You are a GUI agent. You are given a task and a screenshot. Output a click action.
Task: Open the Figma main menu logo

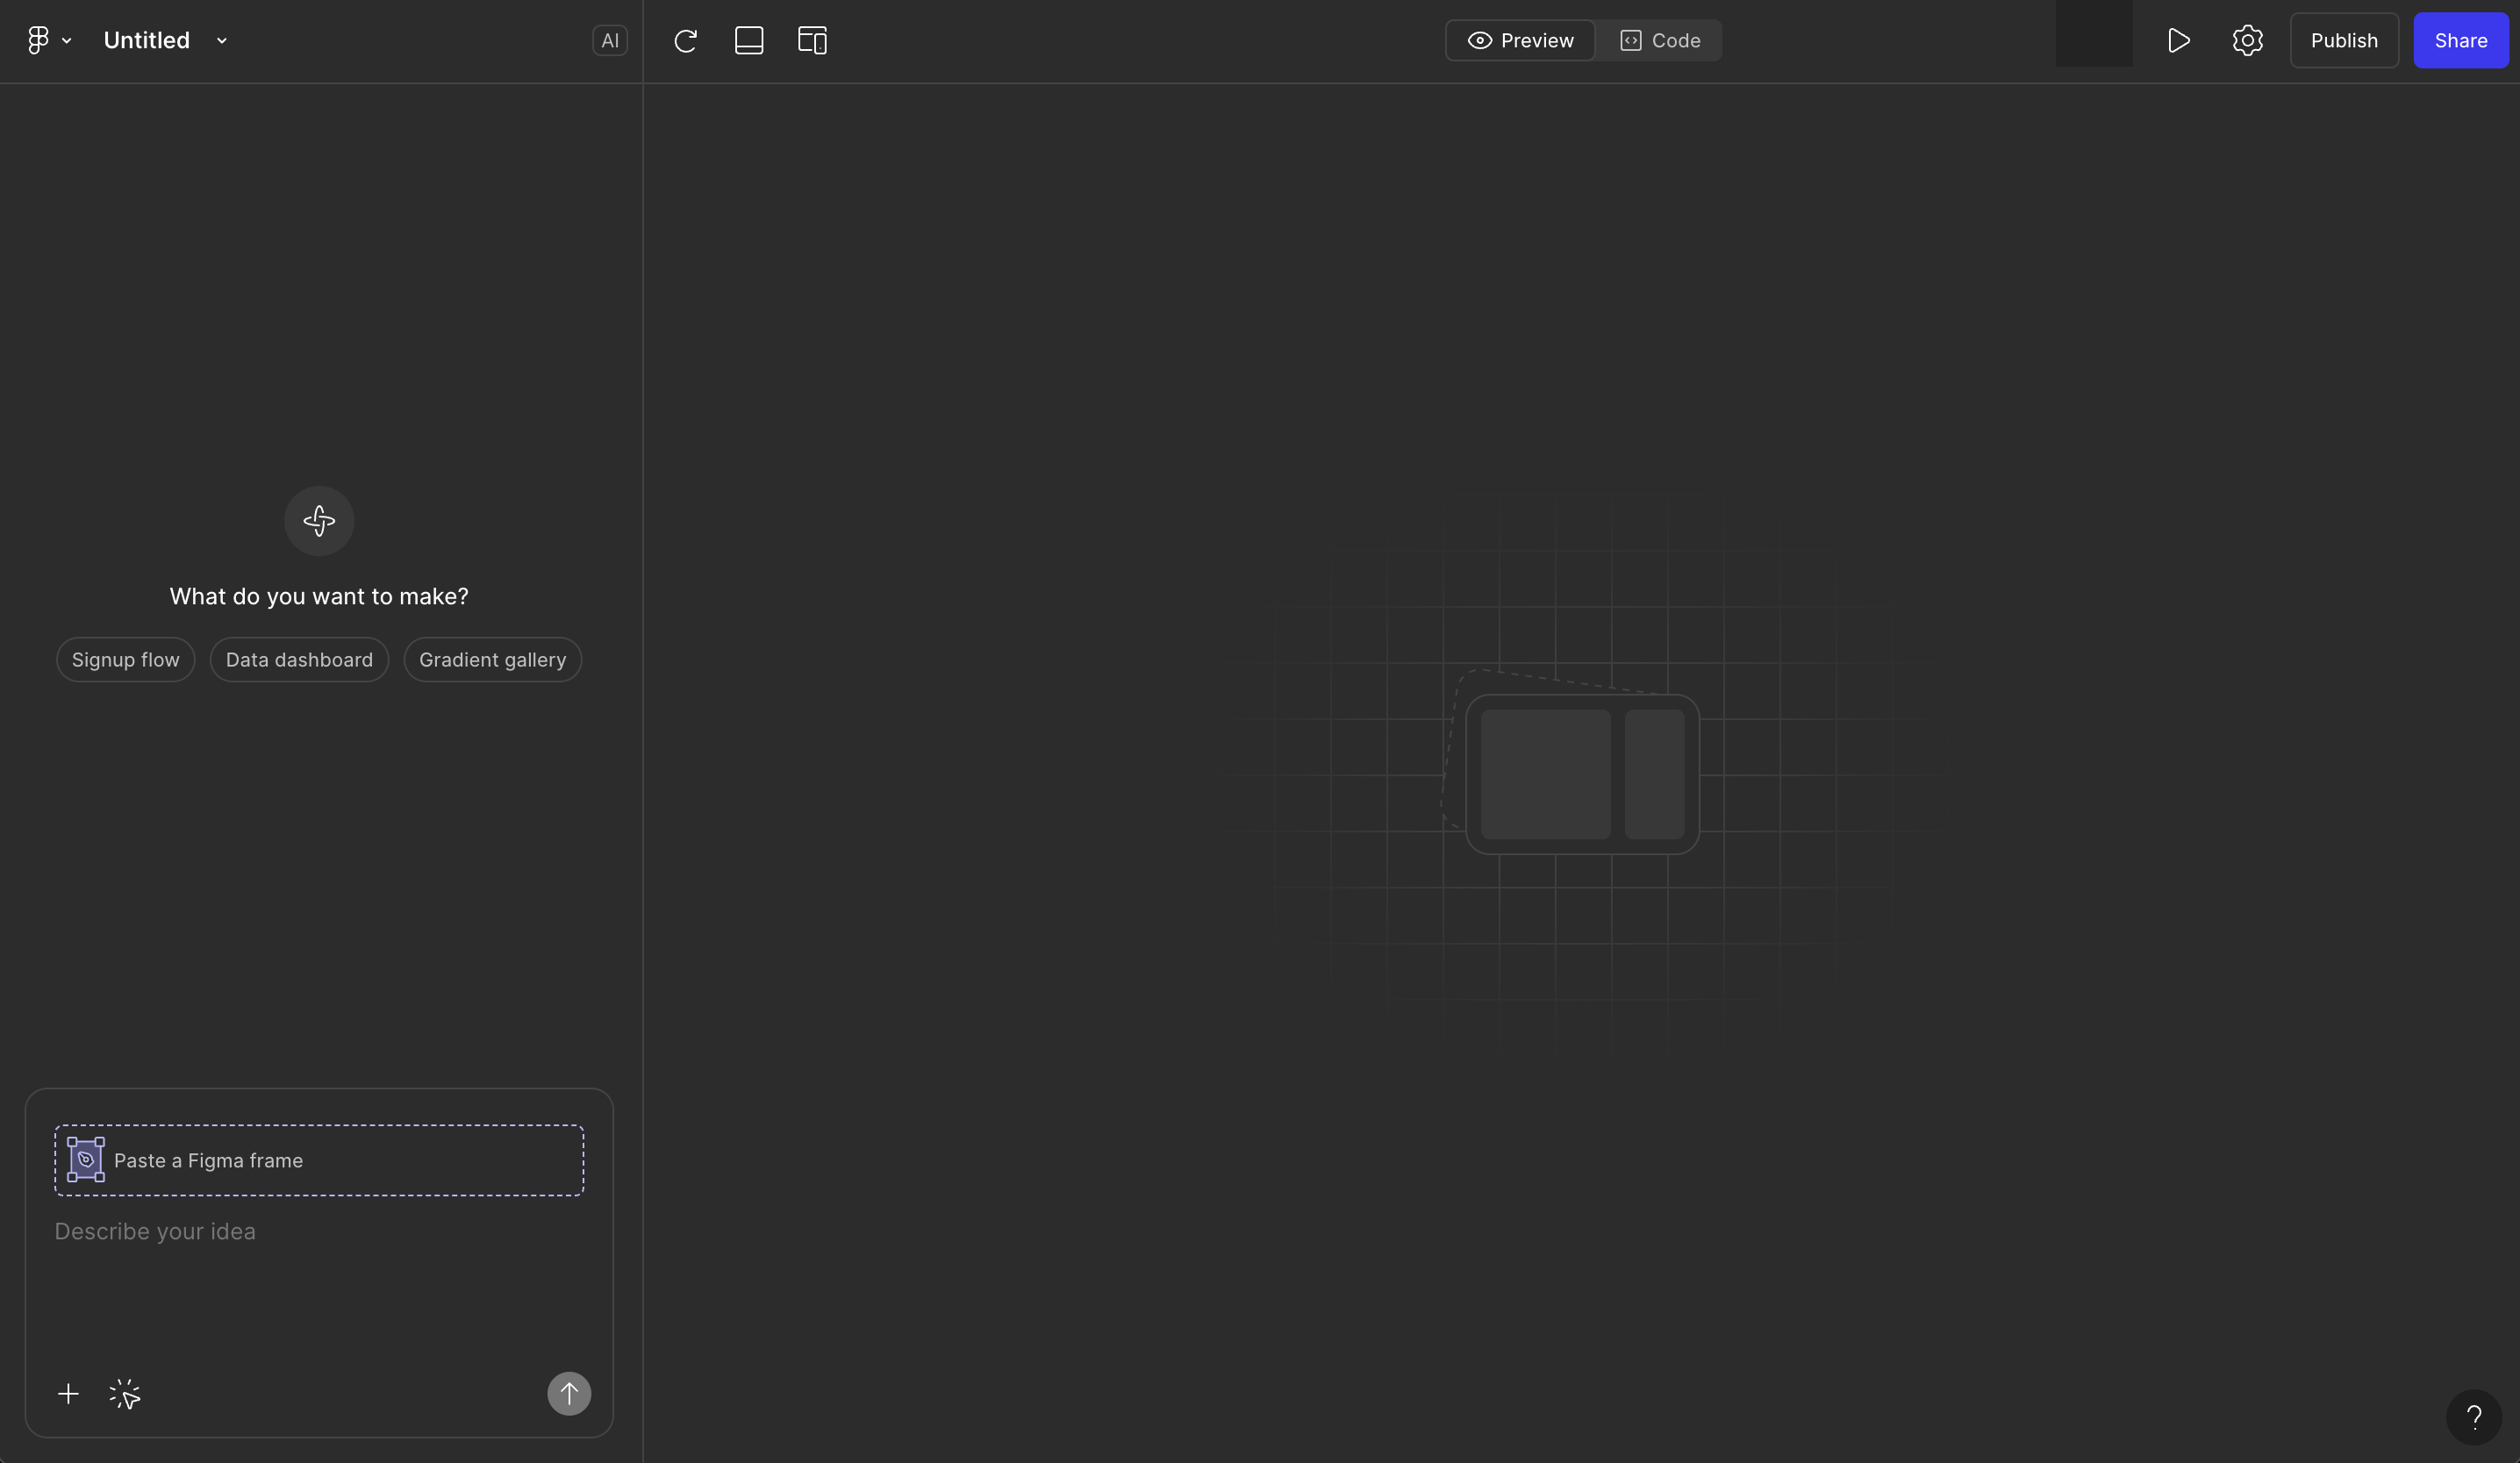tap(39, 40)
